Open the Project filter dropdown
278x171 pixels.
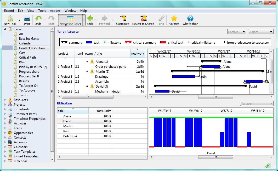260,32
